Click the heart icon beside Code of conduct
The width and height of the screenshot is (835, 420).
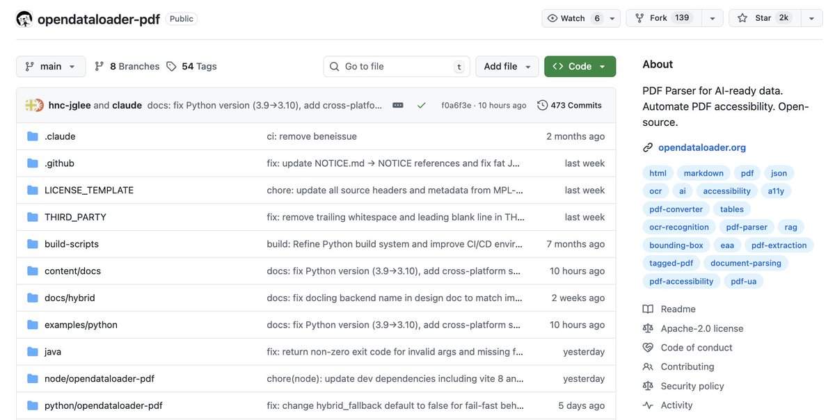648,348
